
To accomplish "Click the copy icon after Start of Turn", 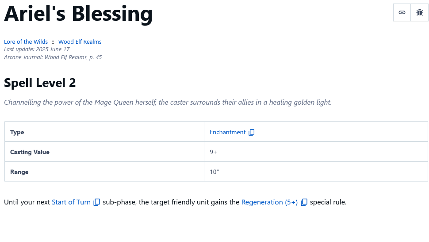I will point(97,202).
